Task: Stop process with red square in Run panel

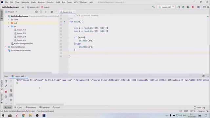Action: click(x=6, y=92)
